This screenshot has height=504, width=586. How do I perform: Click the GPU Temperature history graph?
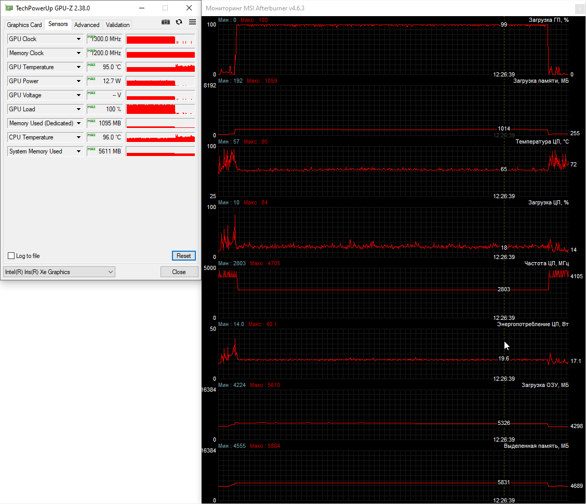click(x=161, y=67)
